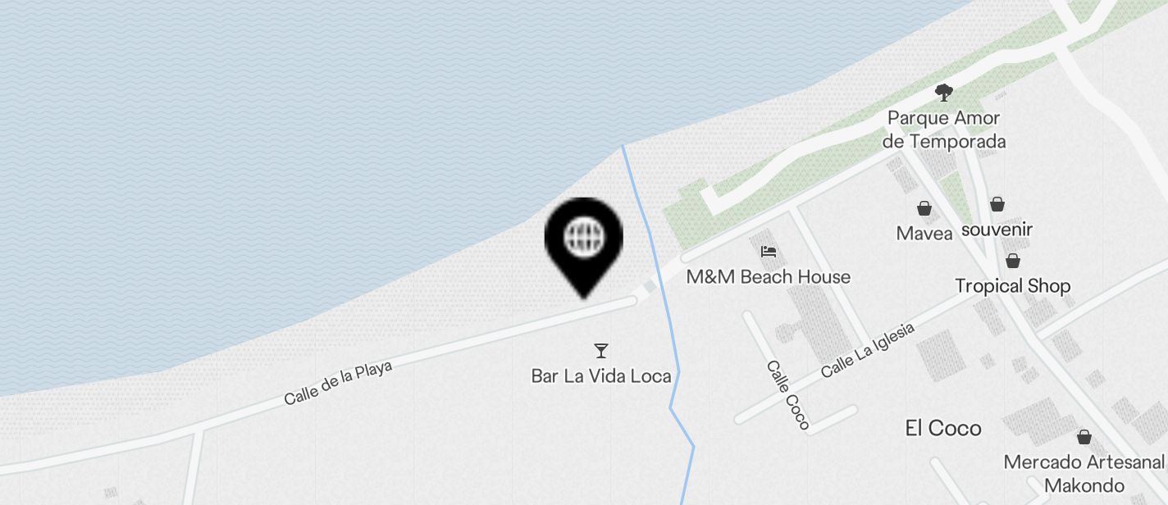
Task: Select the souvenir place label
Action: click(997, 230)
